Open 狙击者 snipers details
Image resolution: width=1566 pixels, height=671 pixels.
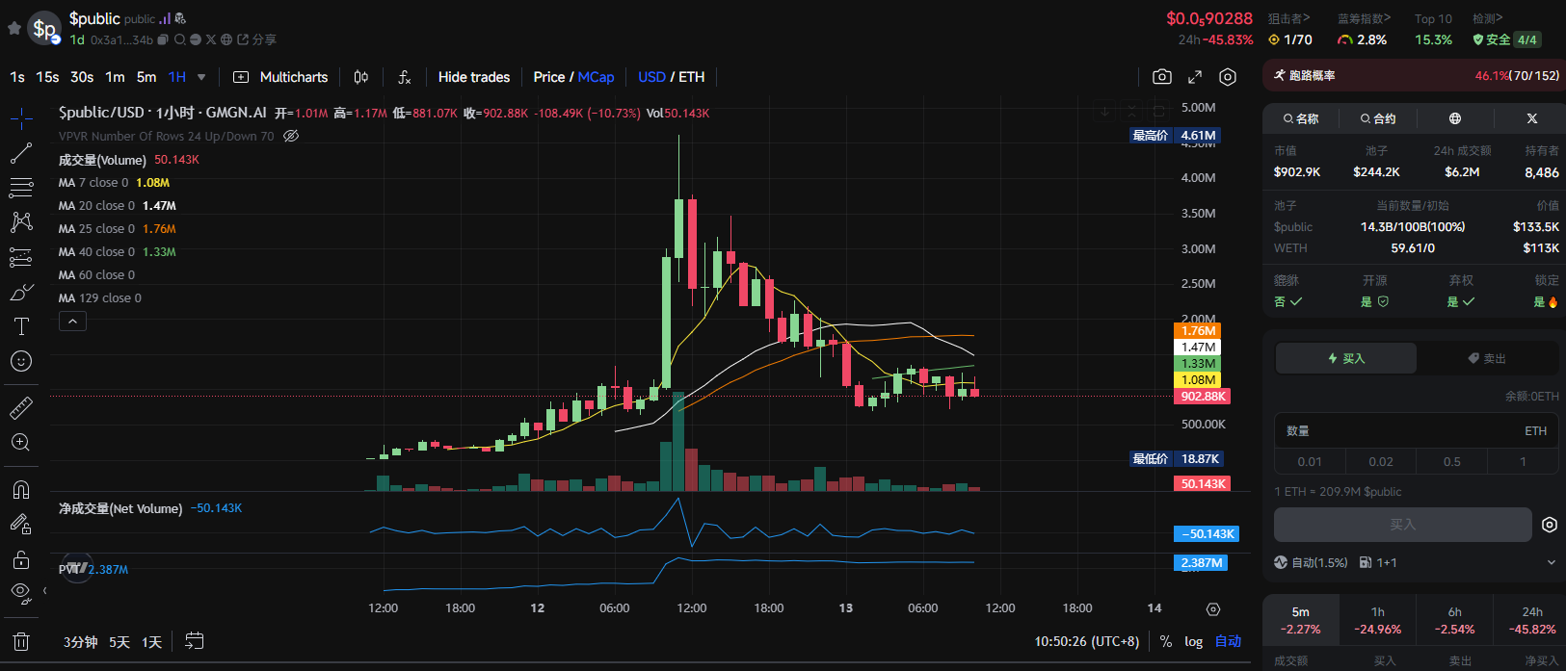point(1289,18)
